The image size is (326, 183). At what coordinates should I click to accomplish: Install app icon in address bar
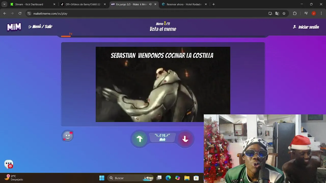270,13
